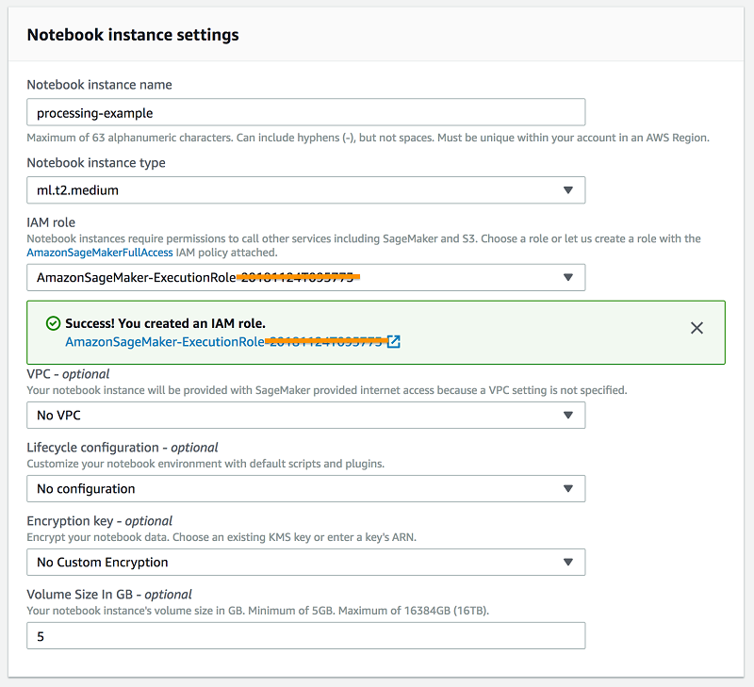Image resolution: width=754 pixels, height=687 pixels.
Task: Click the ml.t2.medium dropdown arrow
Action: 567,190
